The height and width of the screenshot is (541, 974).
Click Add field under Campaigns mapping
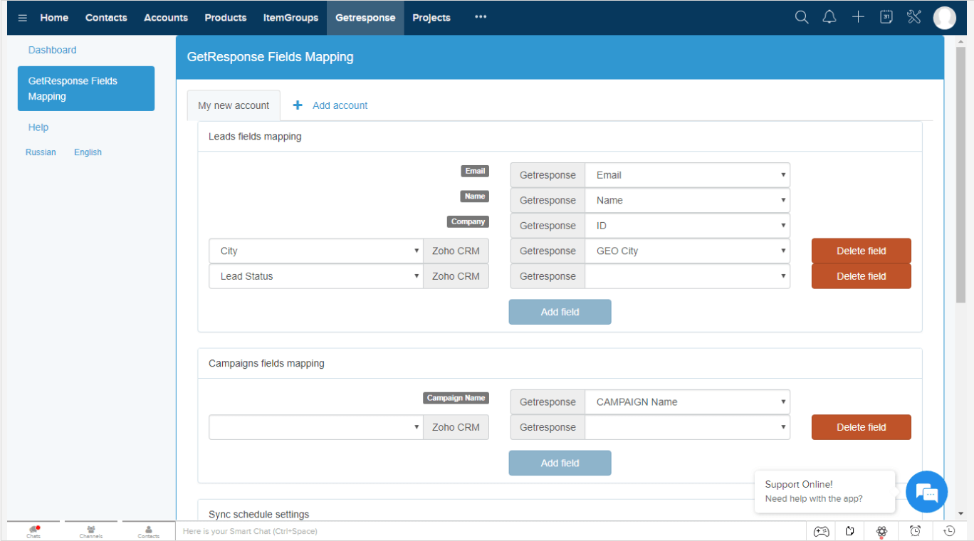coord(560,463)
